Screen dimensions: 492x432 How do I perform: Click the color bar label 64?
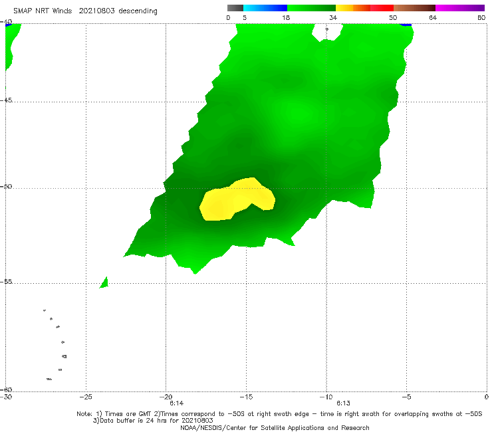coord(433,17)
